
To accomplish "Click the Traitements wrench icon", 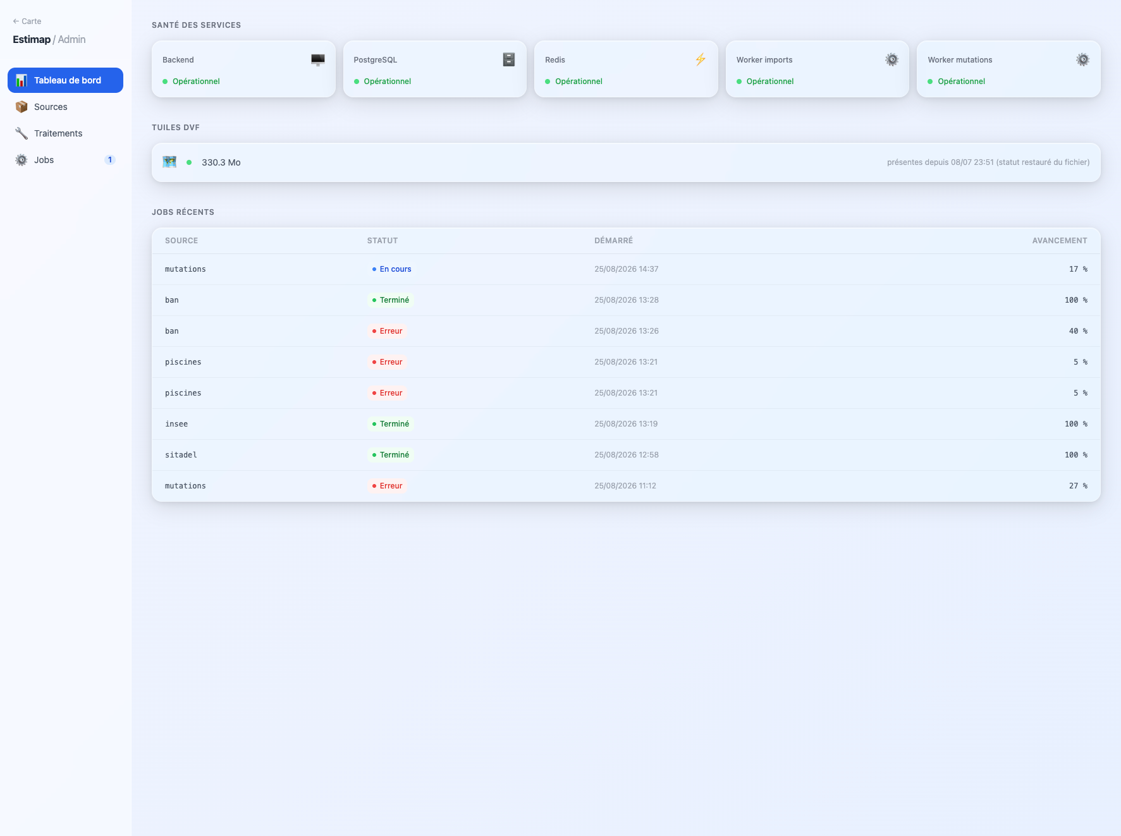I will click(21, 133).
